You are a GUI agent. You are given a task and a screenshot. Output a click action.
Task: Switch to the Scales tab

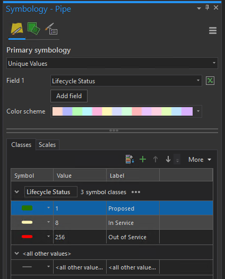point(47,145)
